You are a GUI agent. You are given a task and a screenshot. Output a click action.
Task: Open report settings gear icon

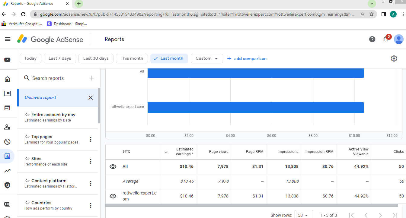coord(394,58)
